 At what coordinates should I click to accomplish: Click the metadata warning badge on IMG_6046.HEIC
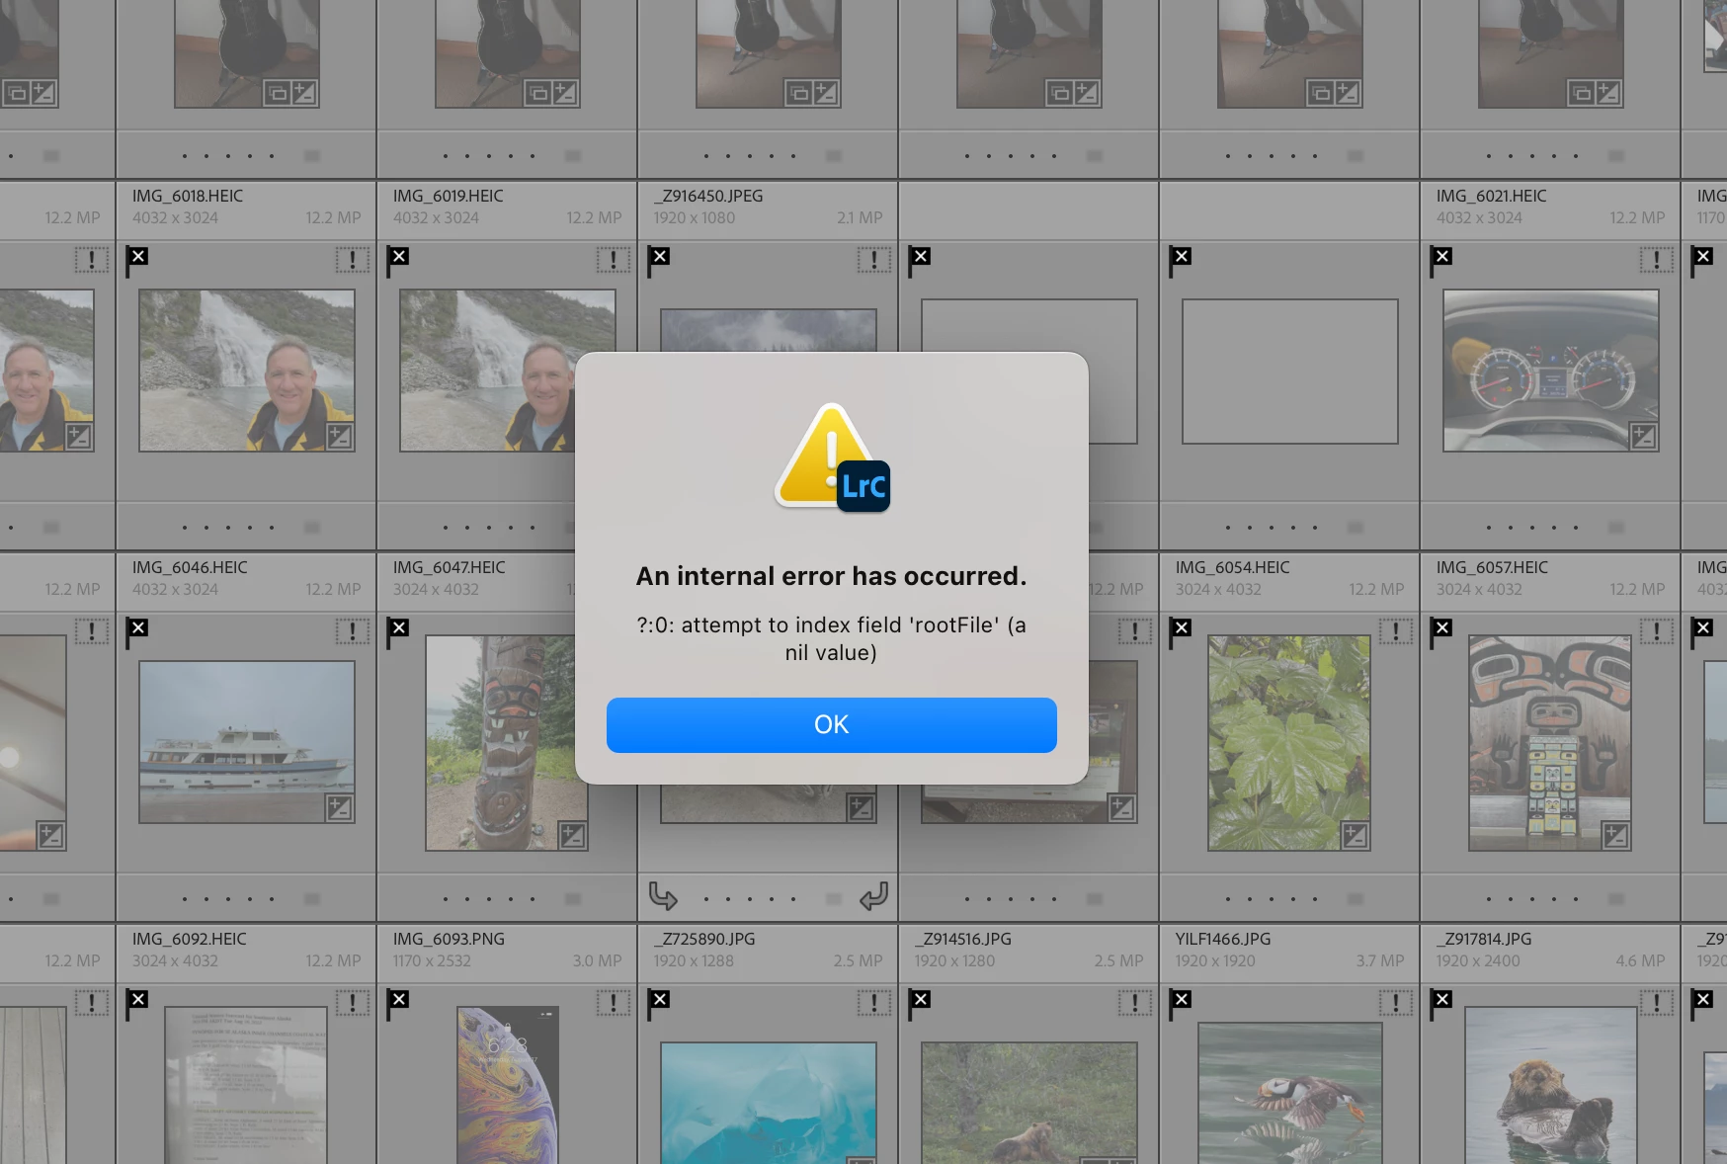[352, 631]
